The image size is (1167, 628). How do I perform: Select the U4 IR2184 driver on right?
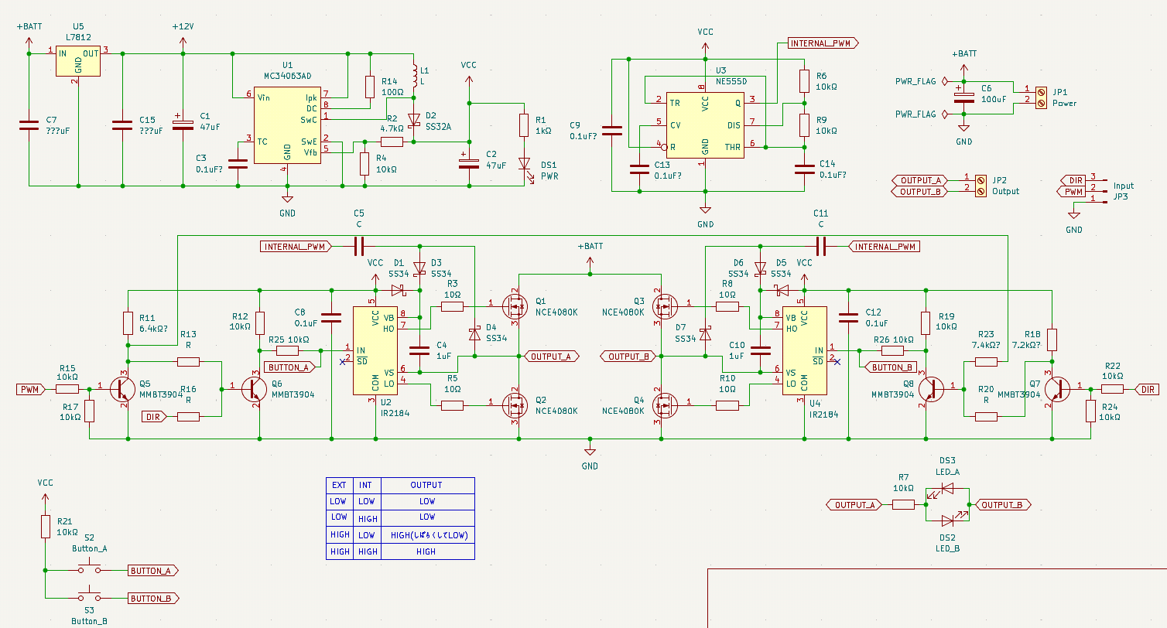tap(804, 350)
